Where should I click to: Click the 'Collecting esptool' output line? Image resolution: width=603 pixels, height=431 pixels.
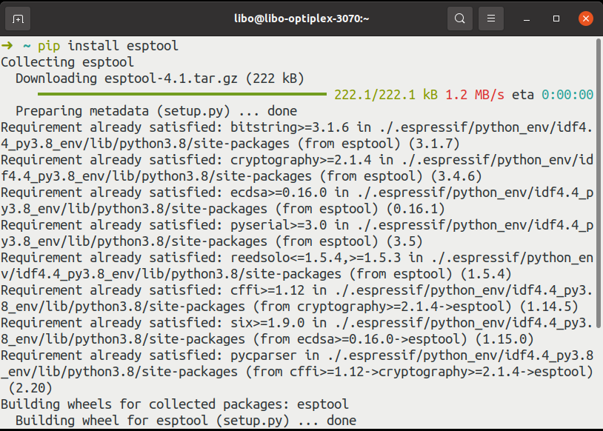(x=67, y=62)
